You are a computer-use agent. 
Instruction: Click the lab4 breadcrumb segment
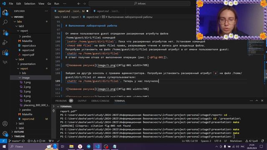tap(65, 17)
